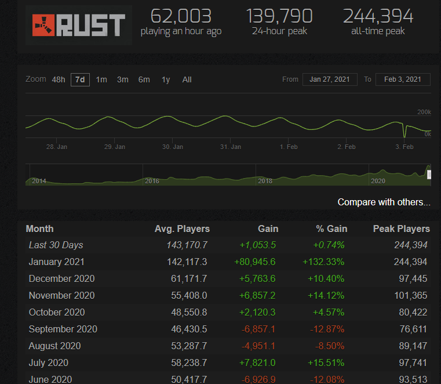Set zoom range to 6m
This screenshot has height=384, width=441.
144,79
